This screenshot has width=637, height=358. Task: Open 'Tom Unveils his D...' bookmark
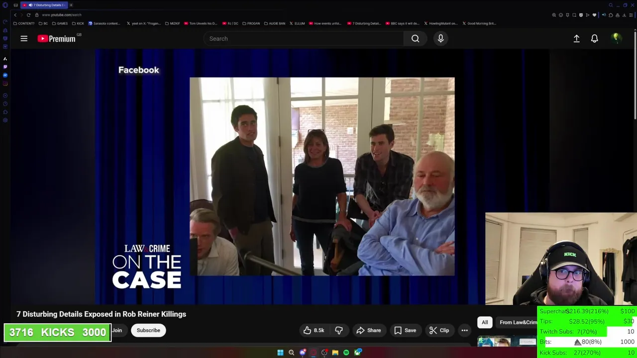(201, 23)
